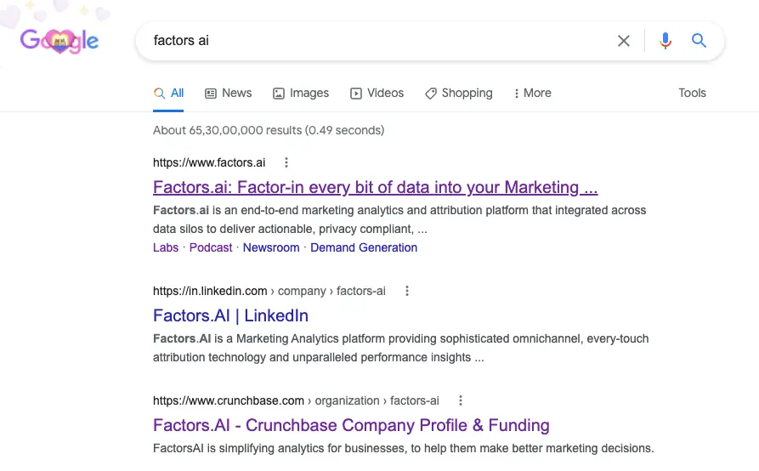Open the Podcast sitelink
Viewport: 759px width, 471px height.
tap(211, 247)
